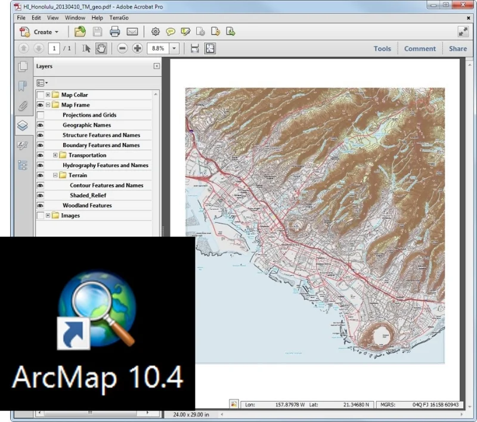The image size is (477, 422).
Task: Collapse the Map Frame folder
Action: click(48, 105)
